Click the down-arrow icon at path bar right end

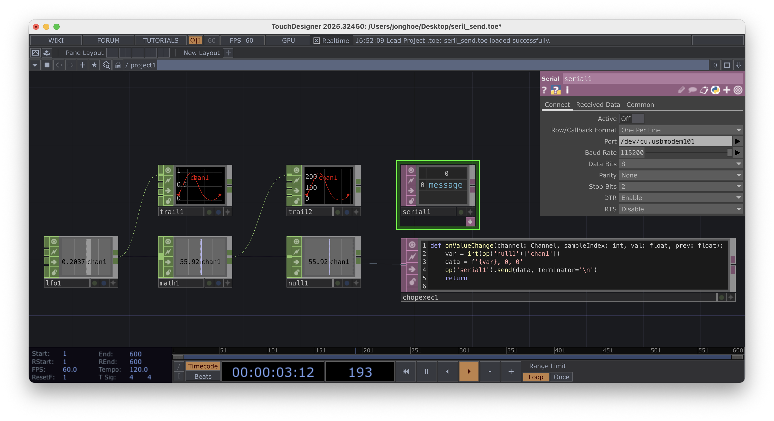(738, 65)
